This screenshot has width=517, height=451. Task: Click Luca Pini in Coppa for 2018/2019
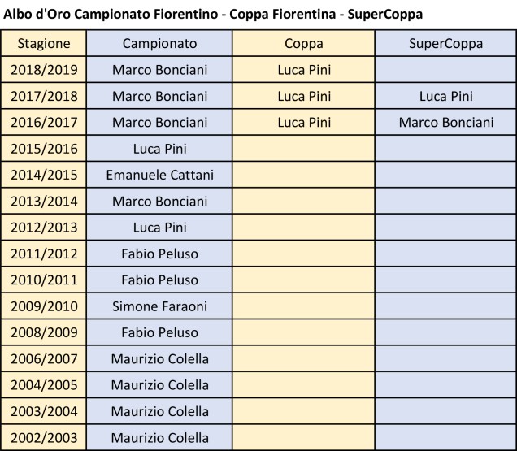[x=303, y=70]
